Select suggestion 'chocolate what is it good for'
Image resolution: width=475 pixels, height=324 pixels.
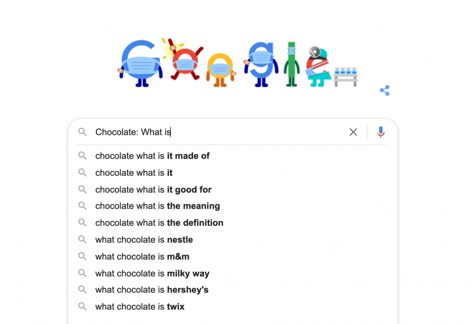click(153, 189)
